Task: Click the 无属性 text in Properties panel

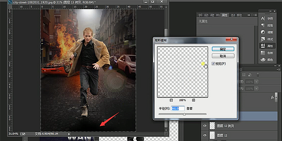Action: (203, 22)
